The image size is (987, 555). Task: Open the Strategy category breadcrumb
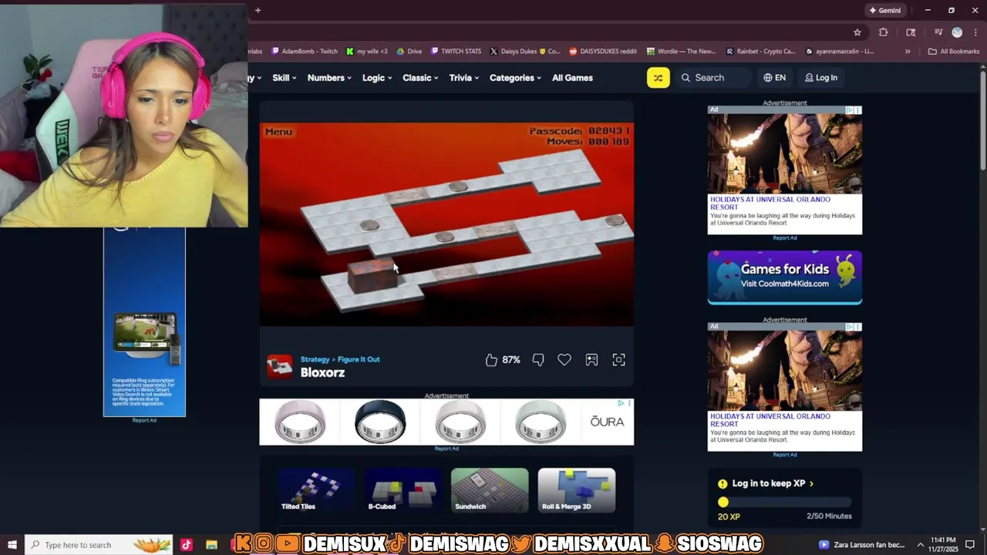click(315, 359)
